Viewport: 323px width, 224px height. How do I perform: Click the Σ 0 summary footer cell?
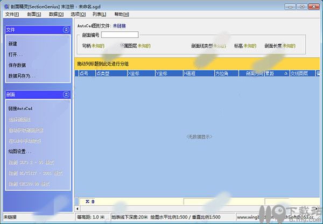90,201
